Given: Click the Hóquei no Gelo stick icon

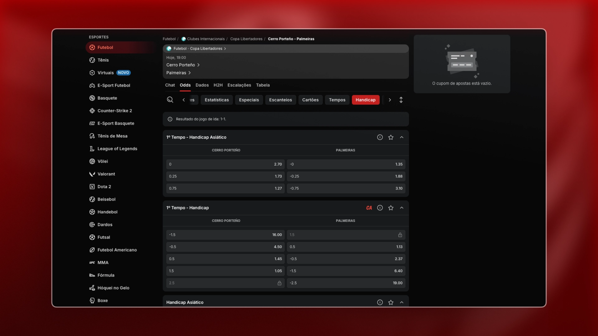Looking at the screenshot, I should (x=92, y=288).
